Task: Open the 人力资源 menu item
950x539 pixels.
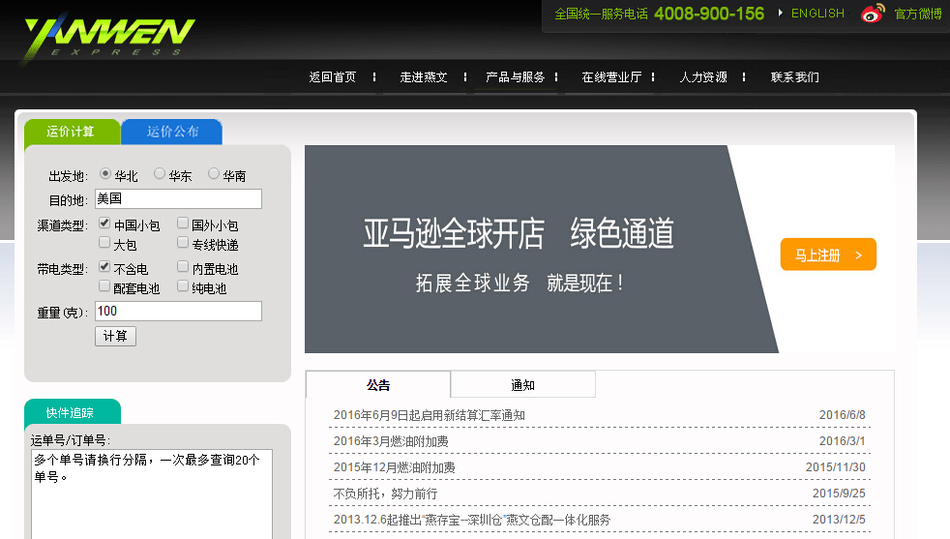Action: click(x=702, y=77)
